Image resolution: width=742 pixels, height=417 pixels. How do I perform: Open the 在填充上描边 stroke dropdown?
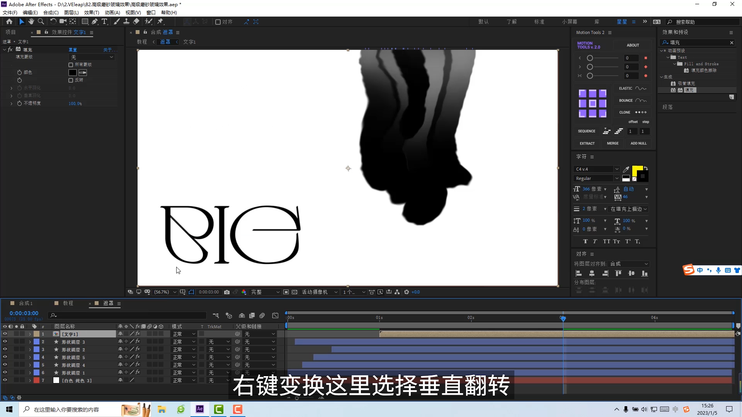[628, 209]
